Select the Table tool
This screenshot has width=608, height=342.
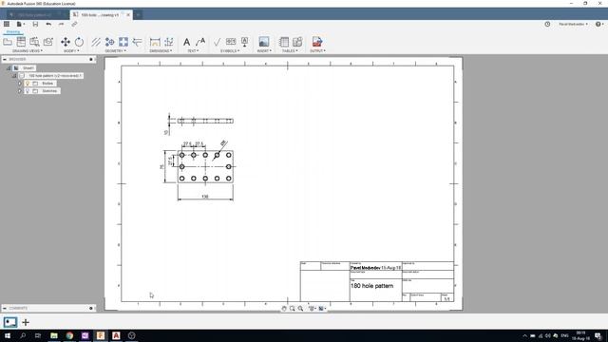(x=284, y=42)
